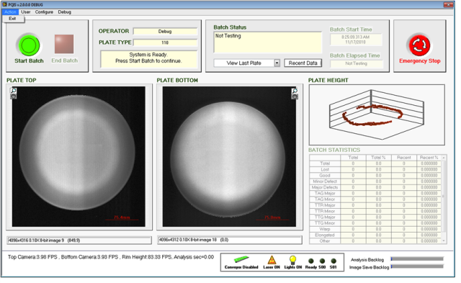This screenshot has width=461, height=283.
Task: Click scroll-up arrow of Batch Statistics table
Action: pyautogui.click(x=444, y=158)
